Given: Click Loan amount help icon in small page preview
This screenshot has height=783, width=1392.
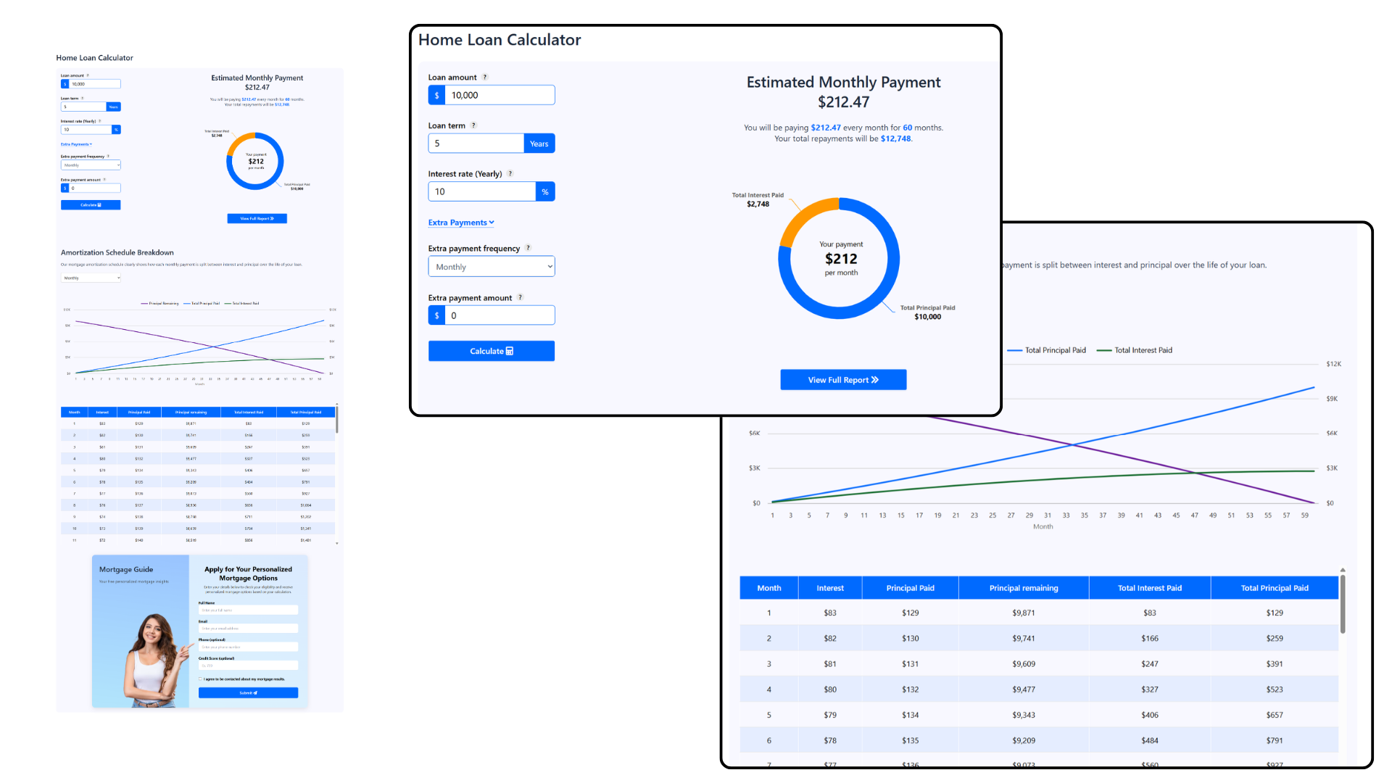Looking at the screenshot, I should coord(88,75).
